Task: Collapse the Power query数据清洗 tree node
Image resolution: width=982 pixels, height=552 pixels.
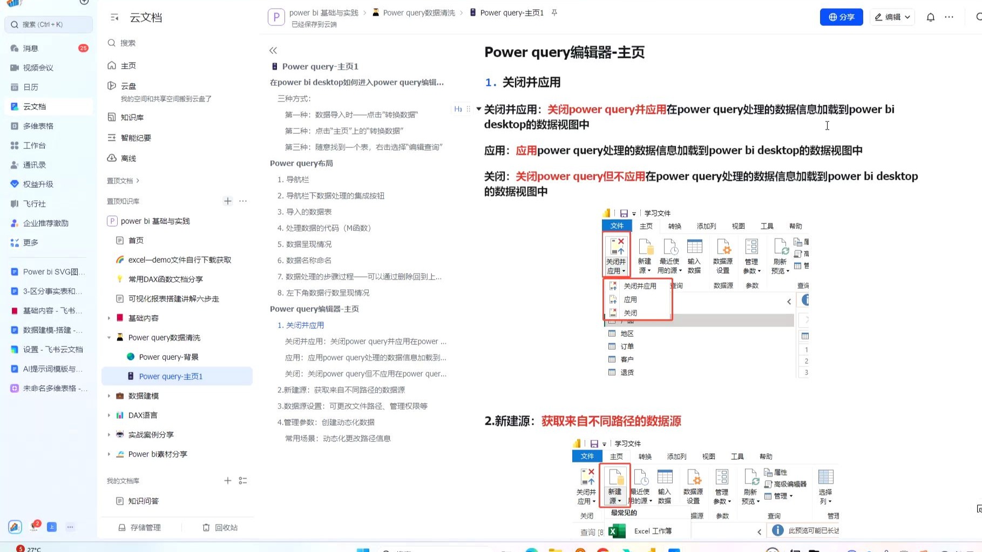Action: (x=109, y=337)
